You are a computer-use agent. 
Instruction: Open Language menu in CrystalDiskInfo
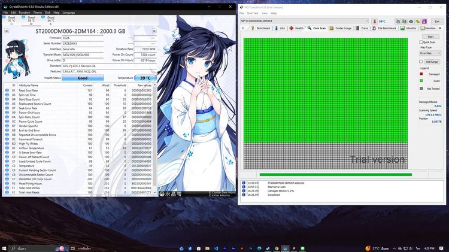tap(69, 13)
